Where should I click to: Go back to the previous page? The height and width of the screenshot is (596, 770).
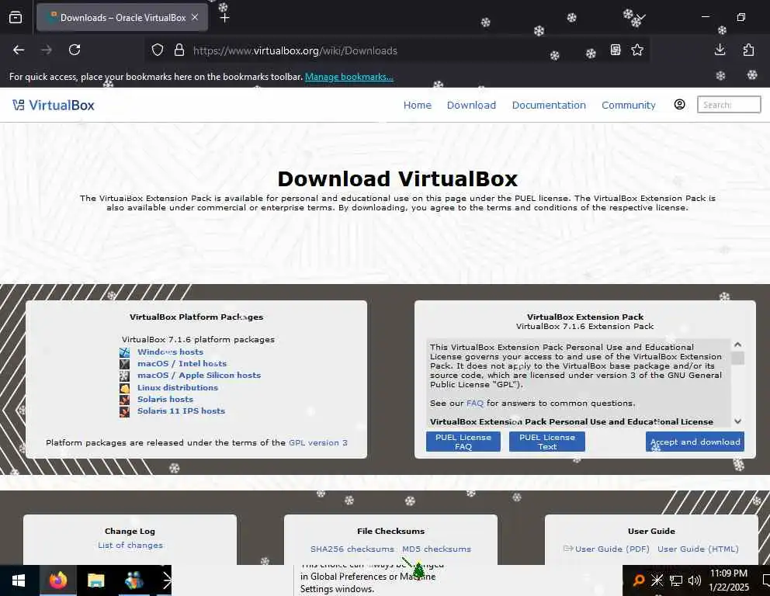click(19, 50)
